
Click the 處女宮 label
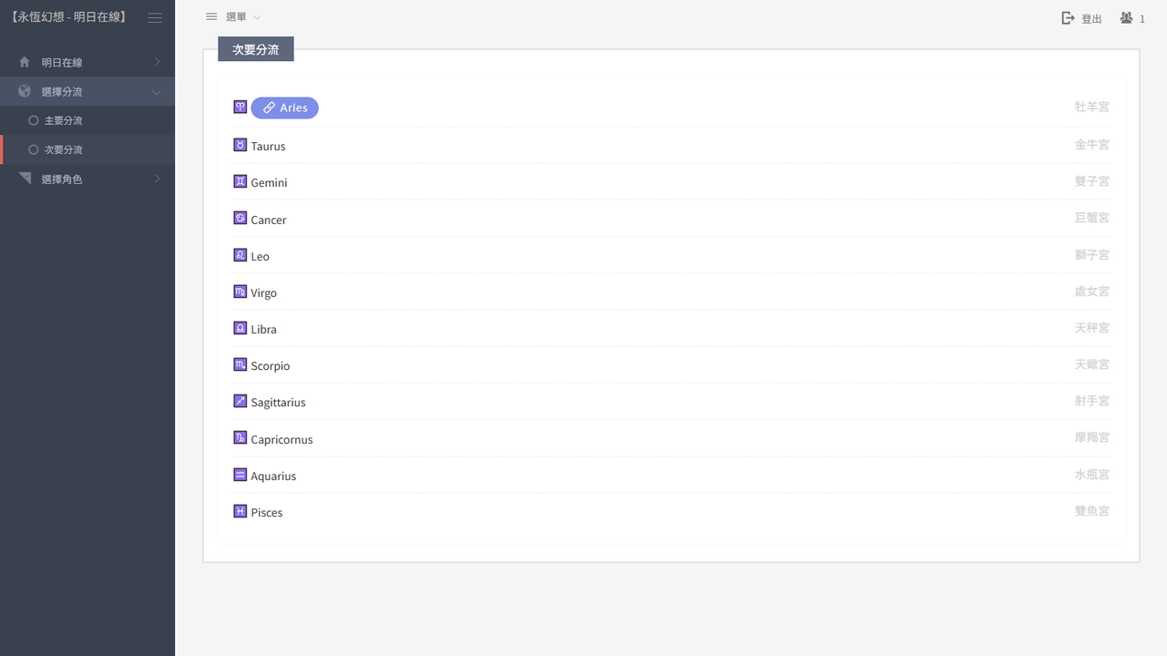point(1091,292)
